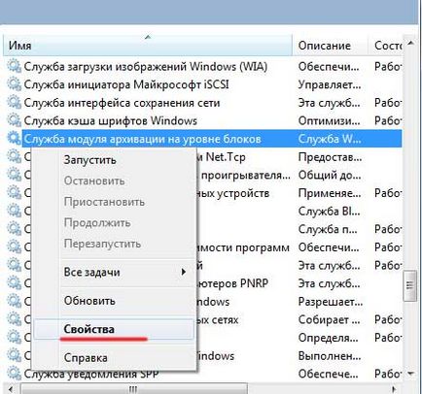Click the vertical scrollbar thumb

[410, 285]
